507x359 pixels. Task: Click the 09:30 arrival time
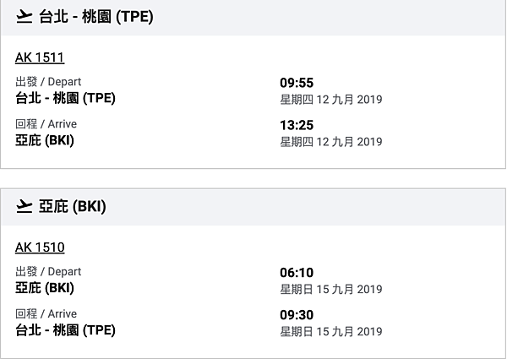297,315
